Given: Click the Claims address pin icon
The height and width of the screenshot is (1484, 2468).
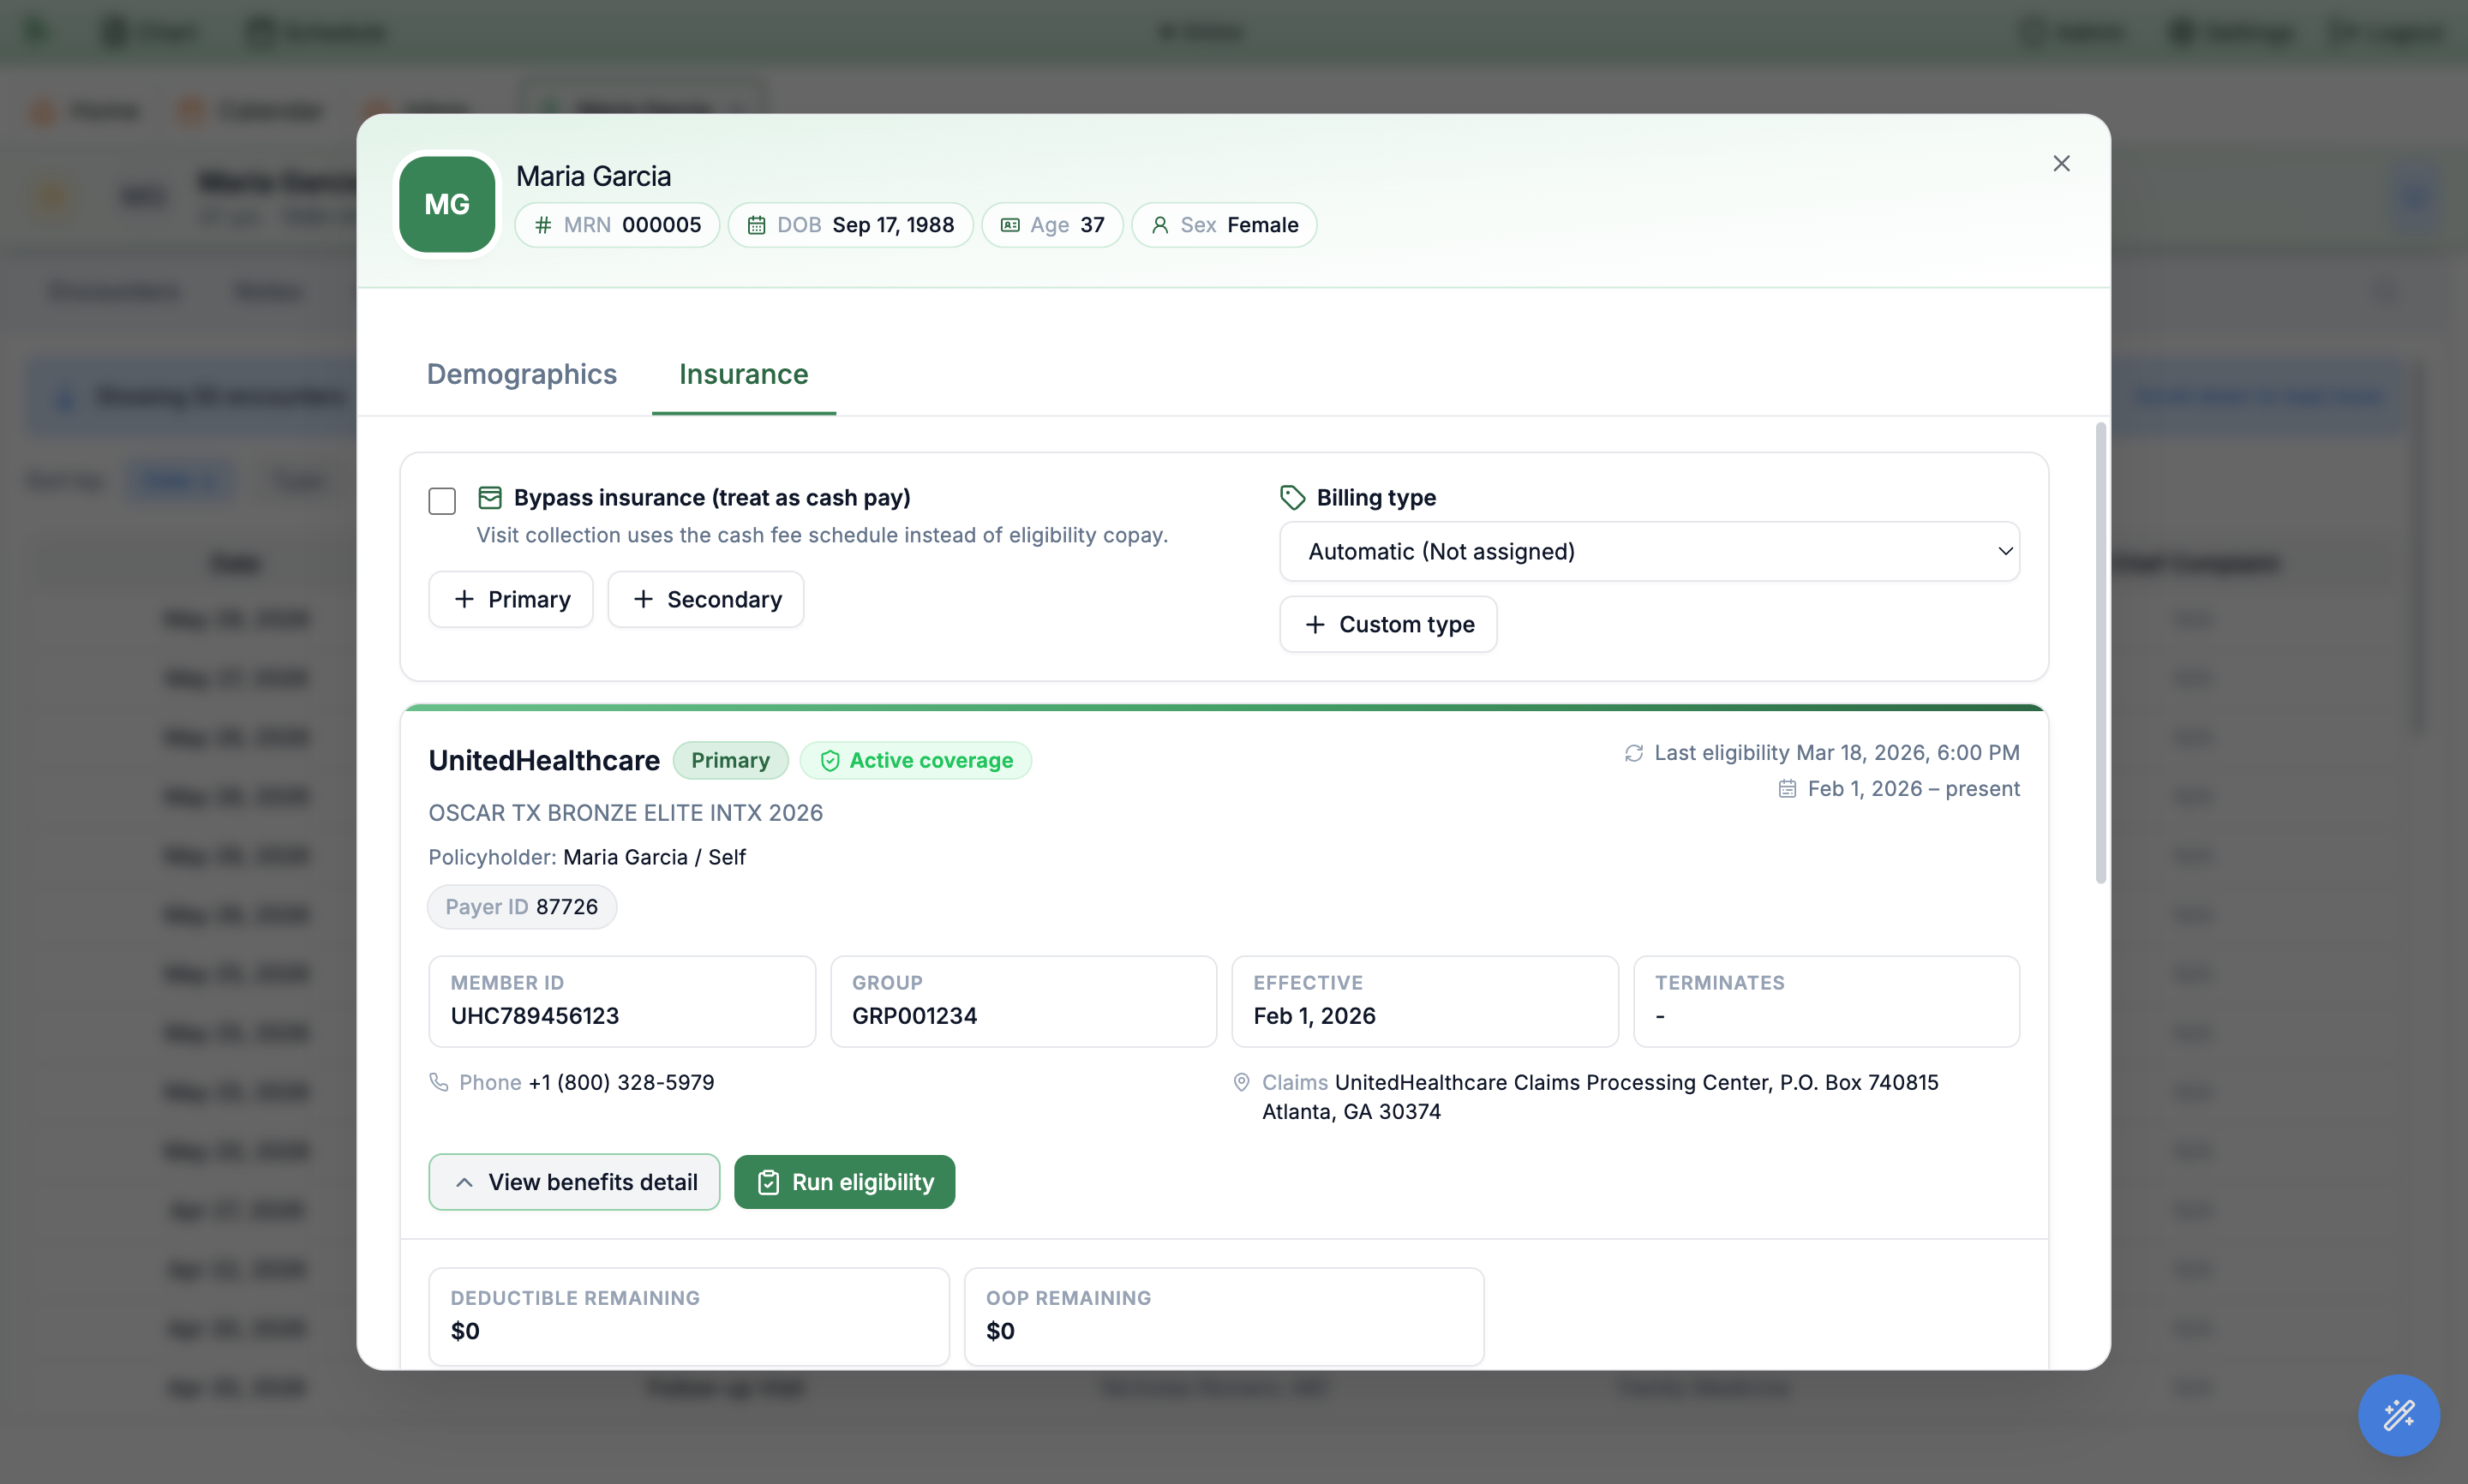Looking at the screenshot, I should point(1242,1082).
